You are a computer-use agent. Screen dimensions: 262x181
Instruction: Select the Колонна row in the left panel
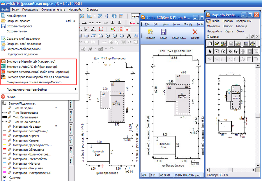[x=34, y=178]
